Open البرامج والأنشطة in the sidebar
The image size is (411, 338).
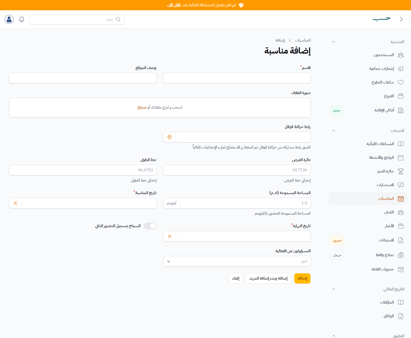(x=368, y=158)
